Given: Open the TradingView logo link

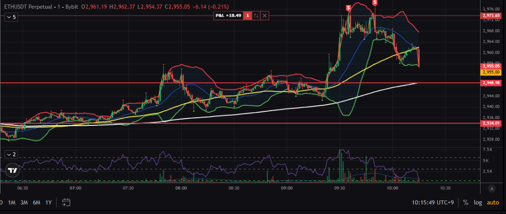Looking at the screenshot, I should coord(13,170).
